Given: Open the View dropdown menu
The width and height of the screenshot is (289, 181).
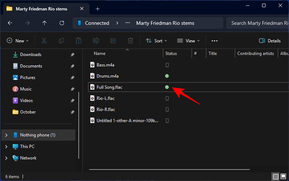Looking at the screenshot, I should pos(188,41).
